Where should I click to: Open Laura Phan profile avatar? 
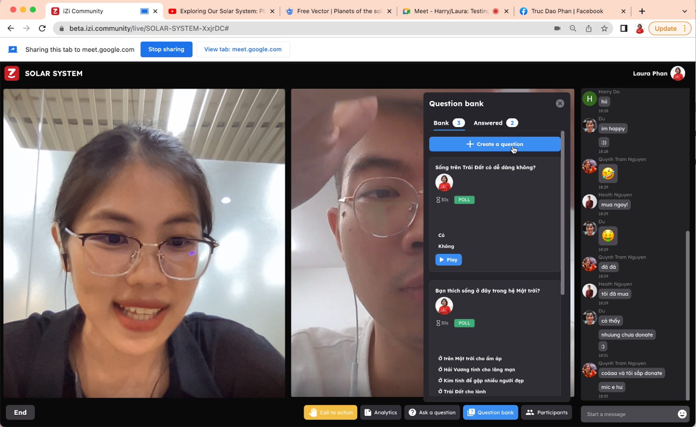(678, 73)
